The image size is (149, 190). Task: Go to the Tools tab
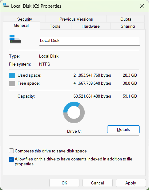coord(55,26)
